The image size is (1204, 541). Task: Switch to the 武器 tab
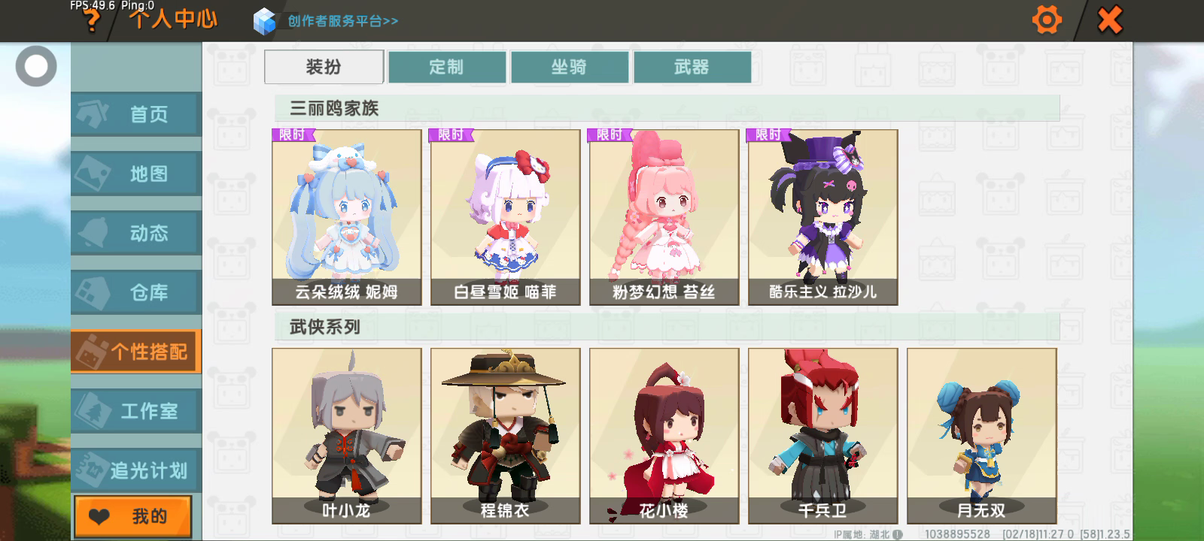coord(692,67)
